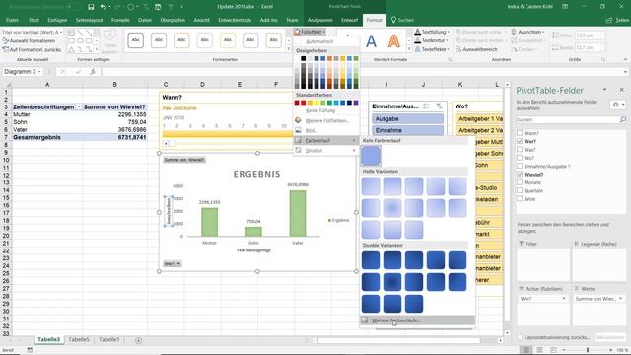Click clear filter icon on Einnahme/Aus slicer
The height and width of the screenshot is (355, 631).
[x=439, y=106]
